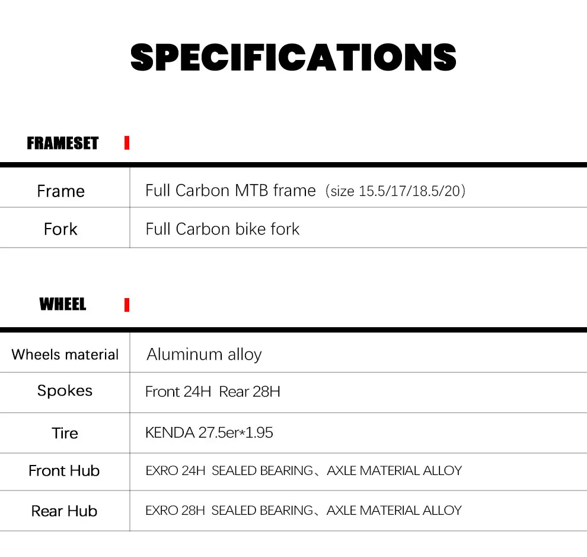Click the red marker beside FRAMESET

click(x=127, y=143)
